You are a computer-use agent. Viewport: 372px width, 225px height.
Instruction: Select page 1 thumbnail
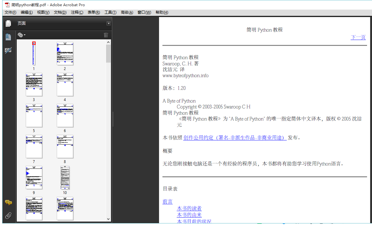[x=34, y=53]
